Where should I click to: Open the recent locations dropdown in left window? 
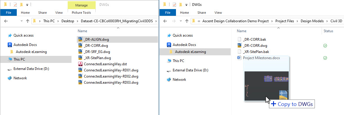coord(21,21)
